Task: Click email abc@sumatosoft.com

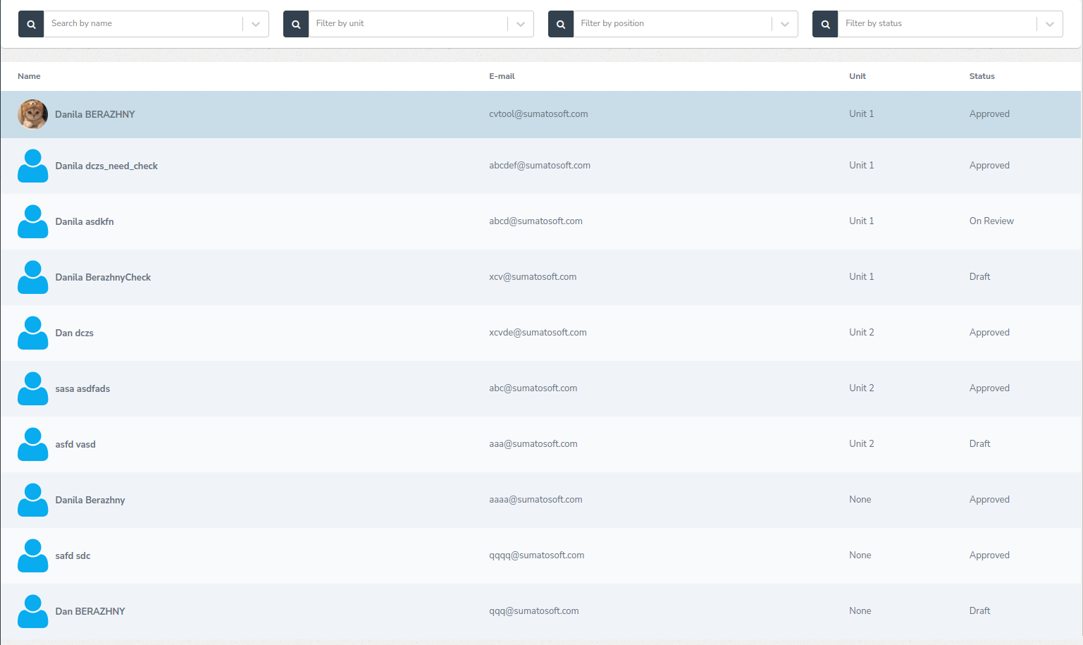Action: coord(533,388)
